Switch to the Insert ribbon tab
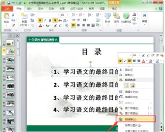This screenshot has height=132, width=165. pos(30,9)
